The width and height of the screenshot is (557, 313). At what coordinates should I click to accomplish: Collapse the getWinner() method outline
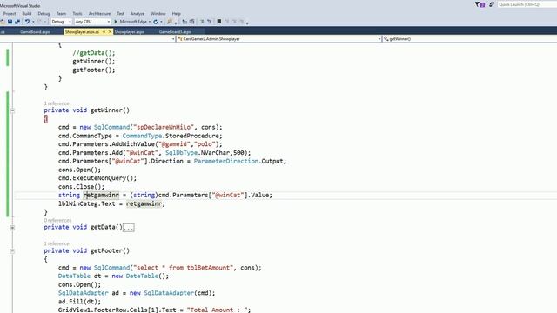click(12, 110)
